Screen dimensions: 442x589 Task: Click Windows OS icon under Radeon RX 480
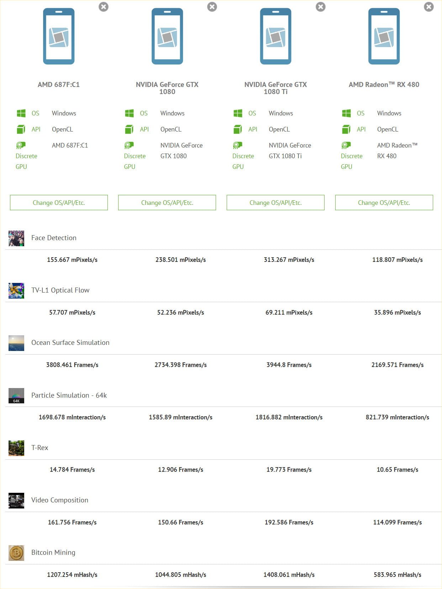click(346, 113)
